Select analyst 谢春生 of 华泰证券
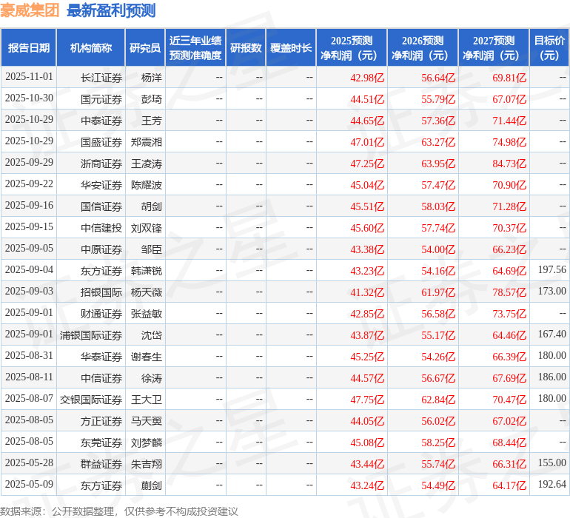Image resolution: width=570 pixels, height=518 pixels. pyautogui.click(x=147, y=357)
